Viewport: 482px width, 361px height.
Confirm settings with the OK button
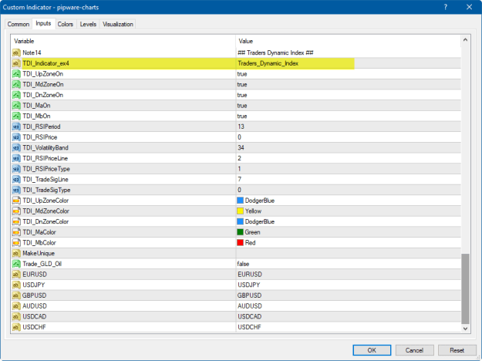click(x=372, y=350)
